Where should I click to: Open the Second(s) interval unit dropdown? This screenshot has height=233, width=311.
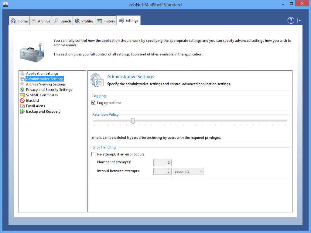point(188,171)
